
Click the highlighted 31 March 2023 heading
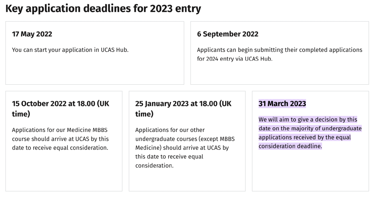point(282,103)
